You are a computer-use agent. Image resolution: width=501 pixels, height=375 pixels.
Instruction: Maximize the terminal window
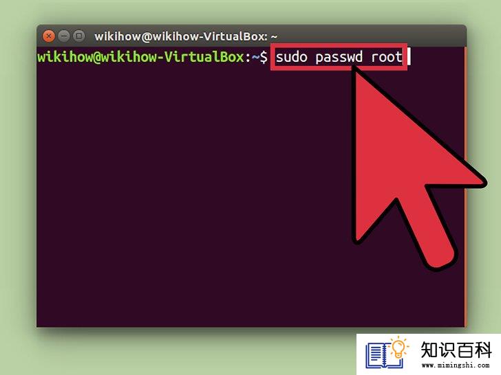(x=79, y=36)
